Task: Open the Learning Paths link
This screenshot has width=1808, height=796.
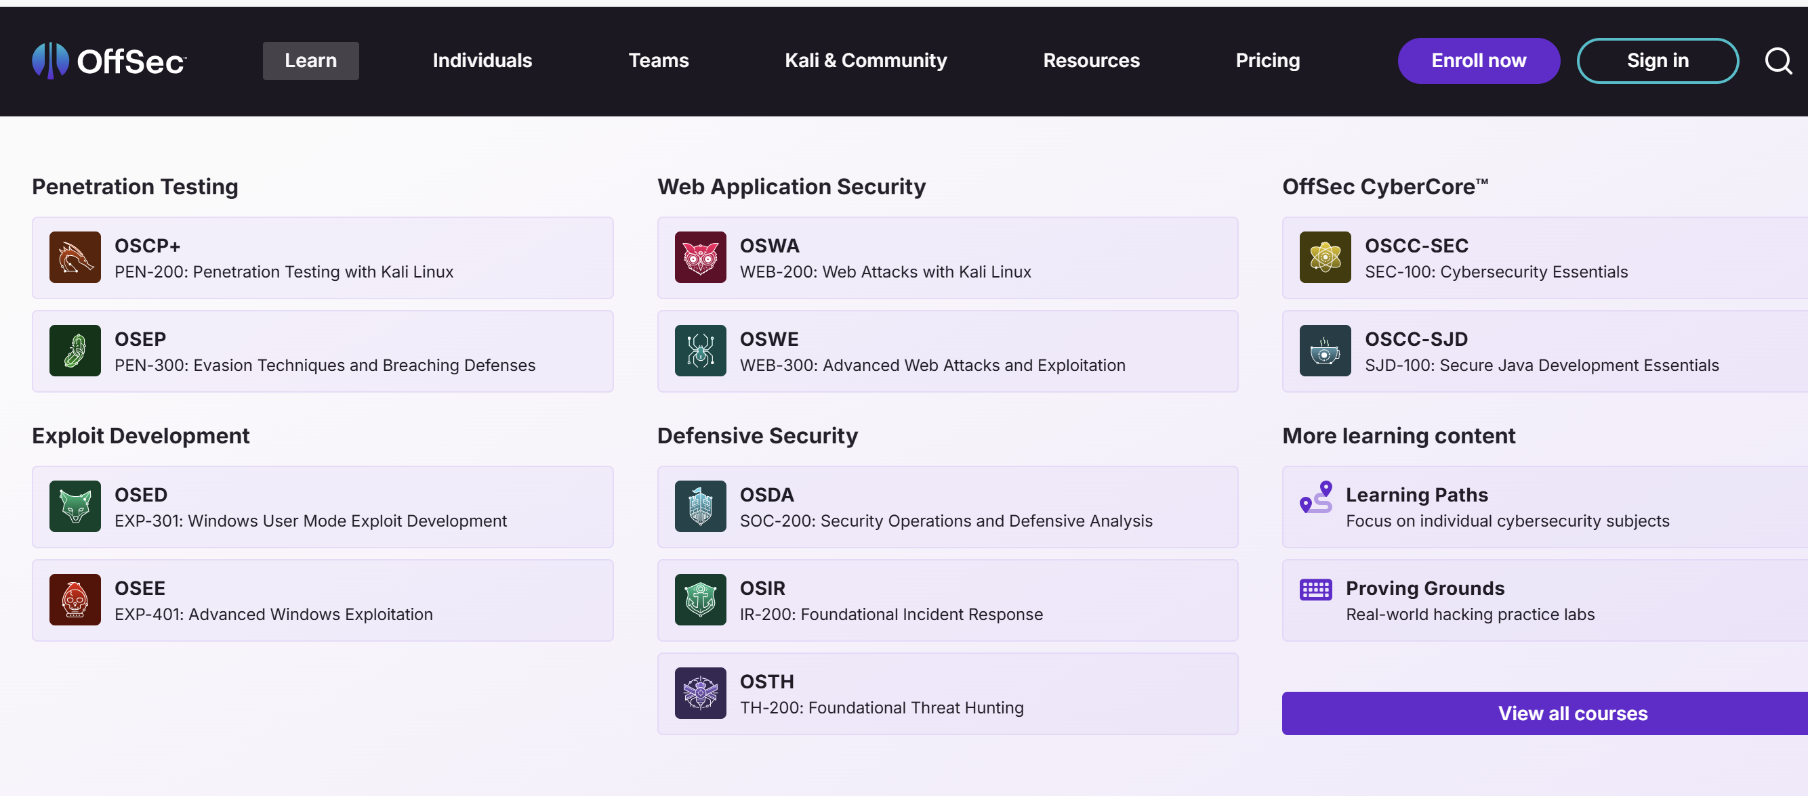Action: [x=1416, y=495]
